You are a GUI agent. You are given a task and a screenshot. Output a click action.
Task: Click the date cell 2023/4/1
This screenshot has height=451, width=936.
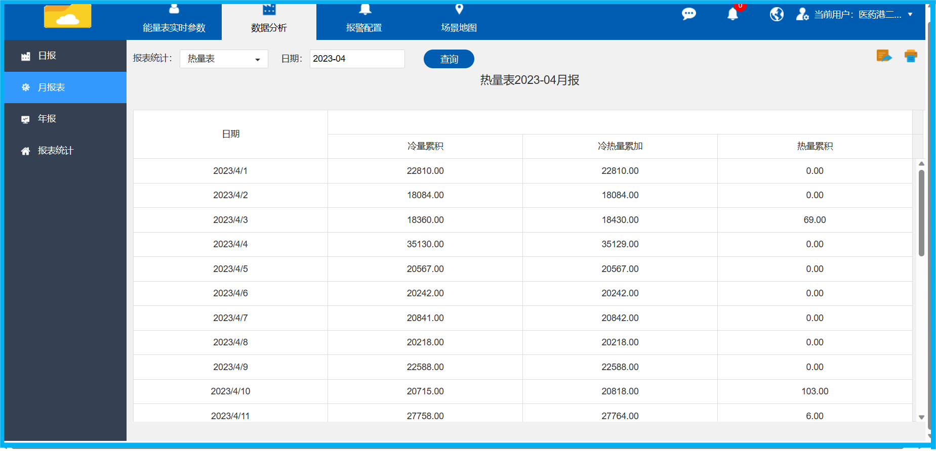coord(230,171)
